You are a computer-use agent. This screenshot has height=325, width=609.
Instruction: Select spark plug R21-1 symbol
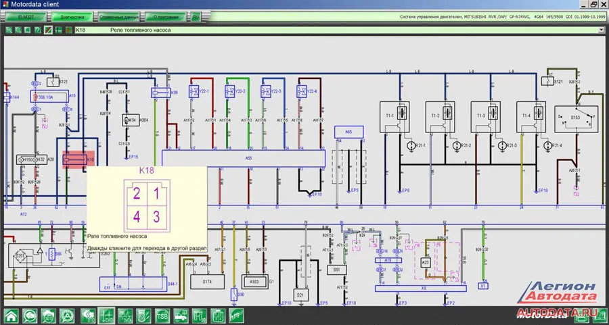tap(411, 146)
